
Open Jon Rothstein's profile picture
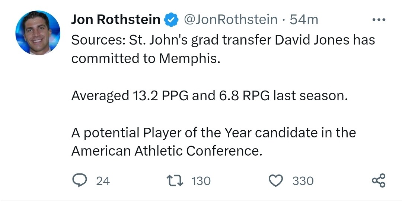pyautogui.click(x=38, y=33)
